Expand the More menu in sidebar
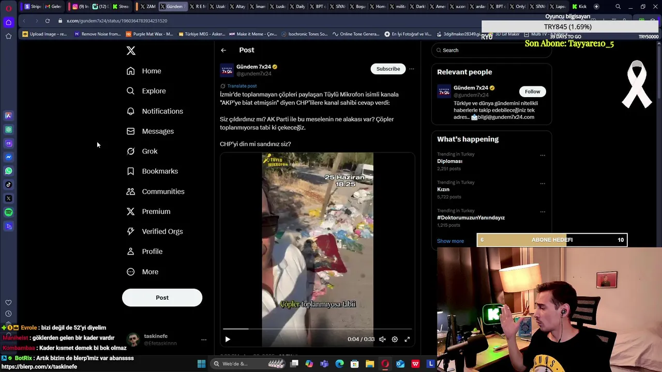The width and height of the screenshot is (662, 372). click(x=143, y=272)
